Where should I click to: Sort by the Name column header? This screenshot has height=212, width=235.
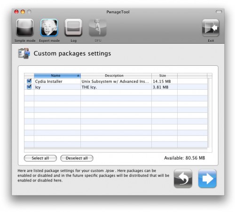pyautogui.click(x=57, y=76)
